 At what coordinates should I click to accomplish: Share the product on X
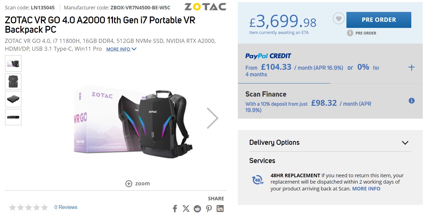pos(186,208)
